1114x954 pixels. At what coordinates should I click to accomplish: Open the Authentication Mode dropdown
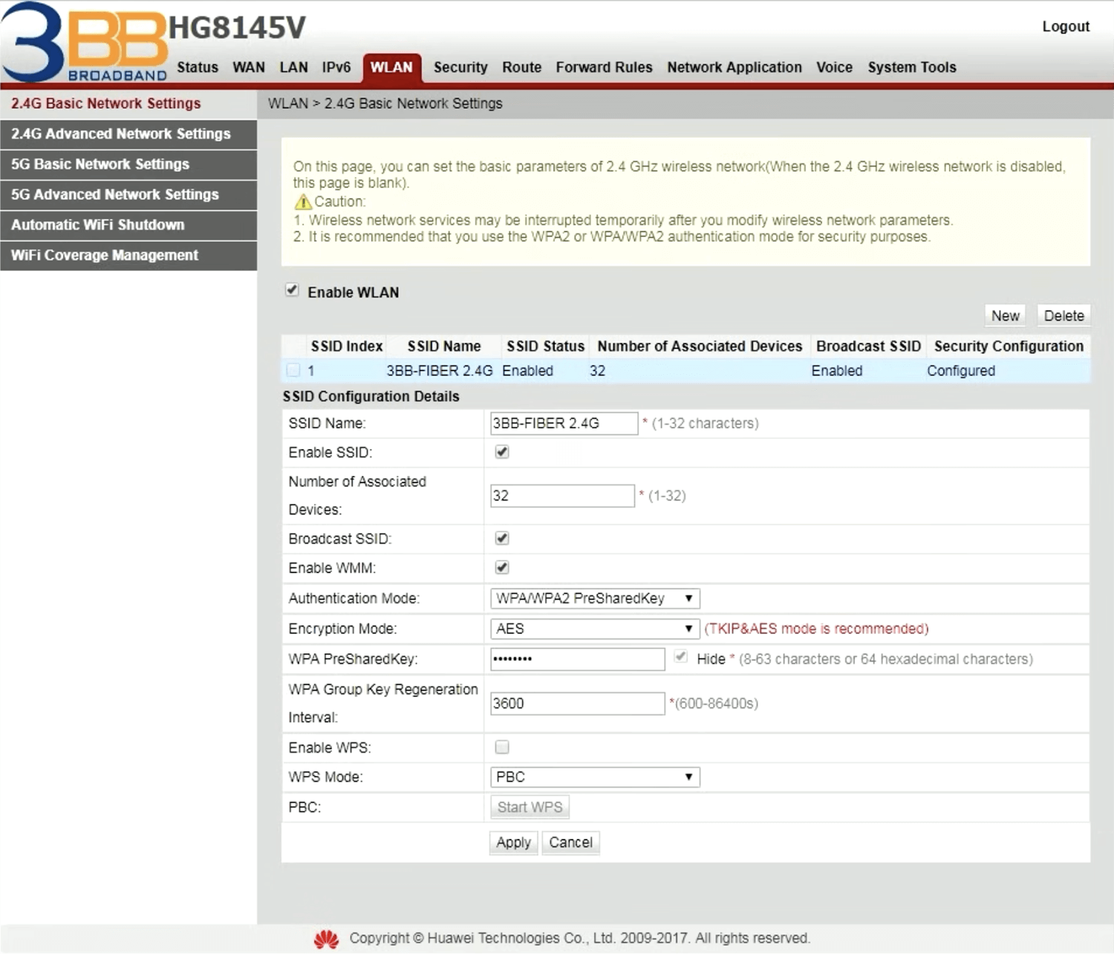pyautogui.click(x=594, y=598)
